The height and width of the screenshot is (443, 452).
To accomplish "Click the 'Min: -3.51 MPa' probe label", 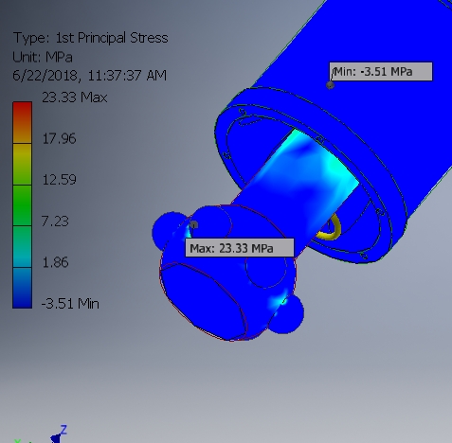I will point(381,72).
